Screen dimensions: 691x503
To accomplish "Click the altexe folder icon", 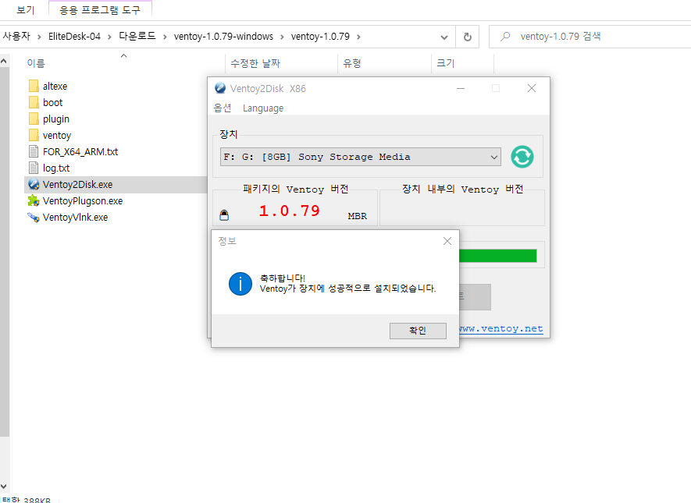I will click(x=34, y=86).
